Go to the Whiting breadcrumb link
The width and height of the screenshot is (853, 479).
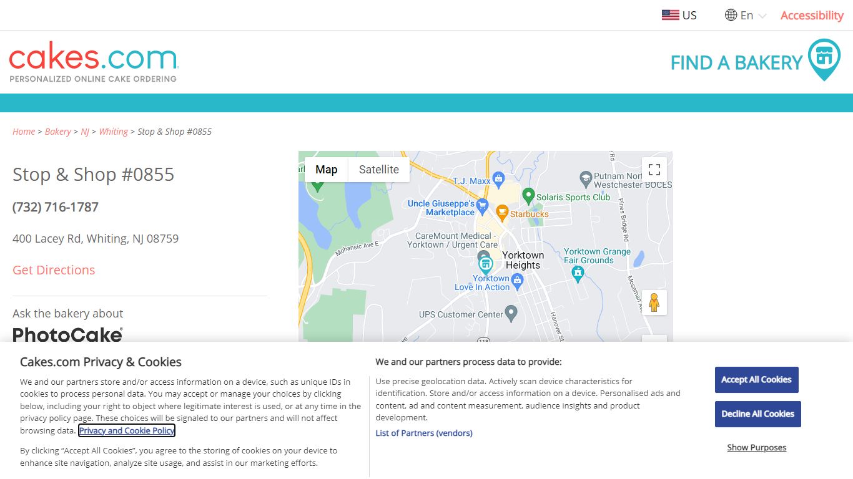pyautogui.click(x=113, y=132)
